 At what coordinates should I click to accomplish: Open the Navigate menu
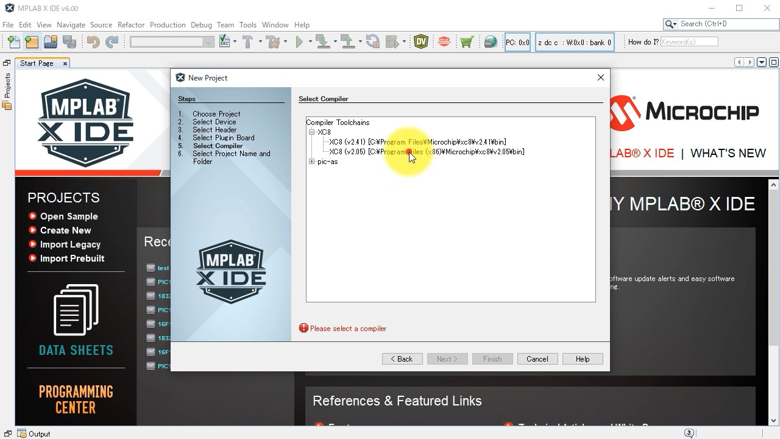[x=71, y=25]
